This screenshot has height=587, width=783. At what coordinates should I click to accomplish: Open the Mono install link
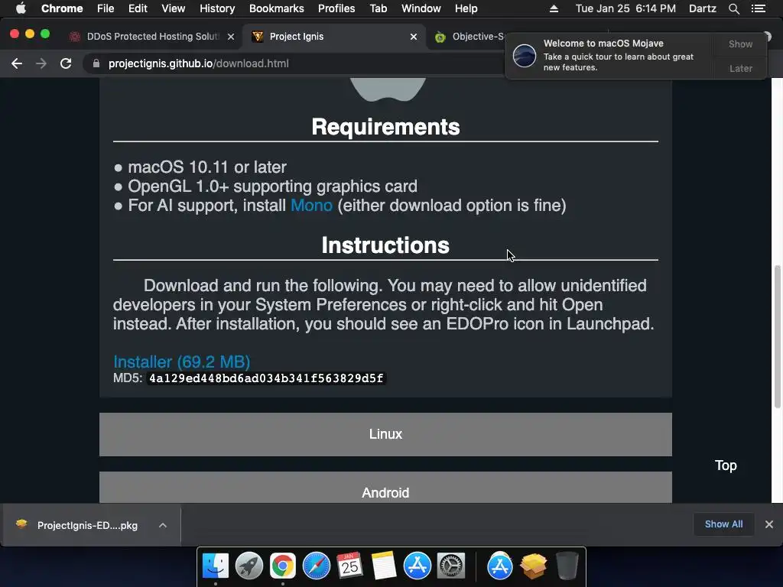click(312, 205)
